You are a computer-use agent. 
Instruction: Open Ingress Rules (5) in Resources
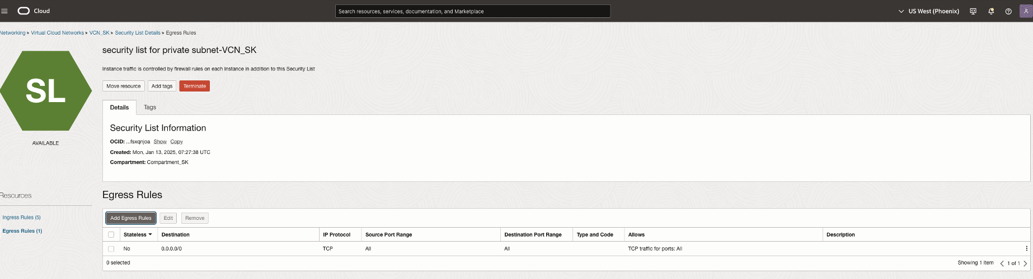21,218
